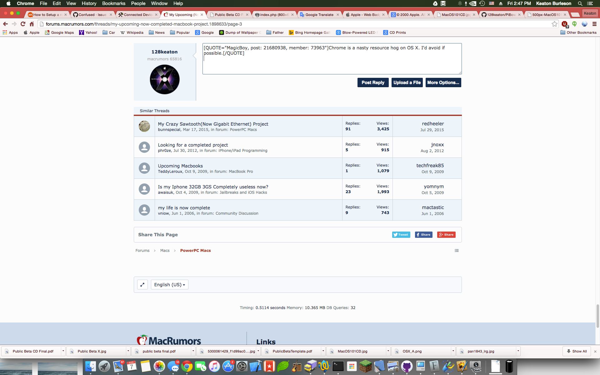Expand Public Beta X.jpg download menu
The image size is (600, 375).
(x=128, y=351)
